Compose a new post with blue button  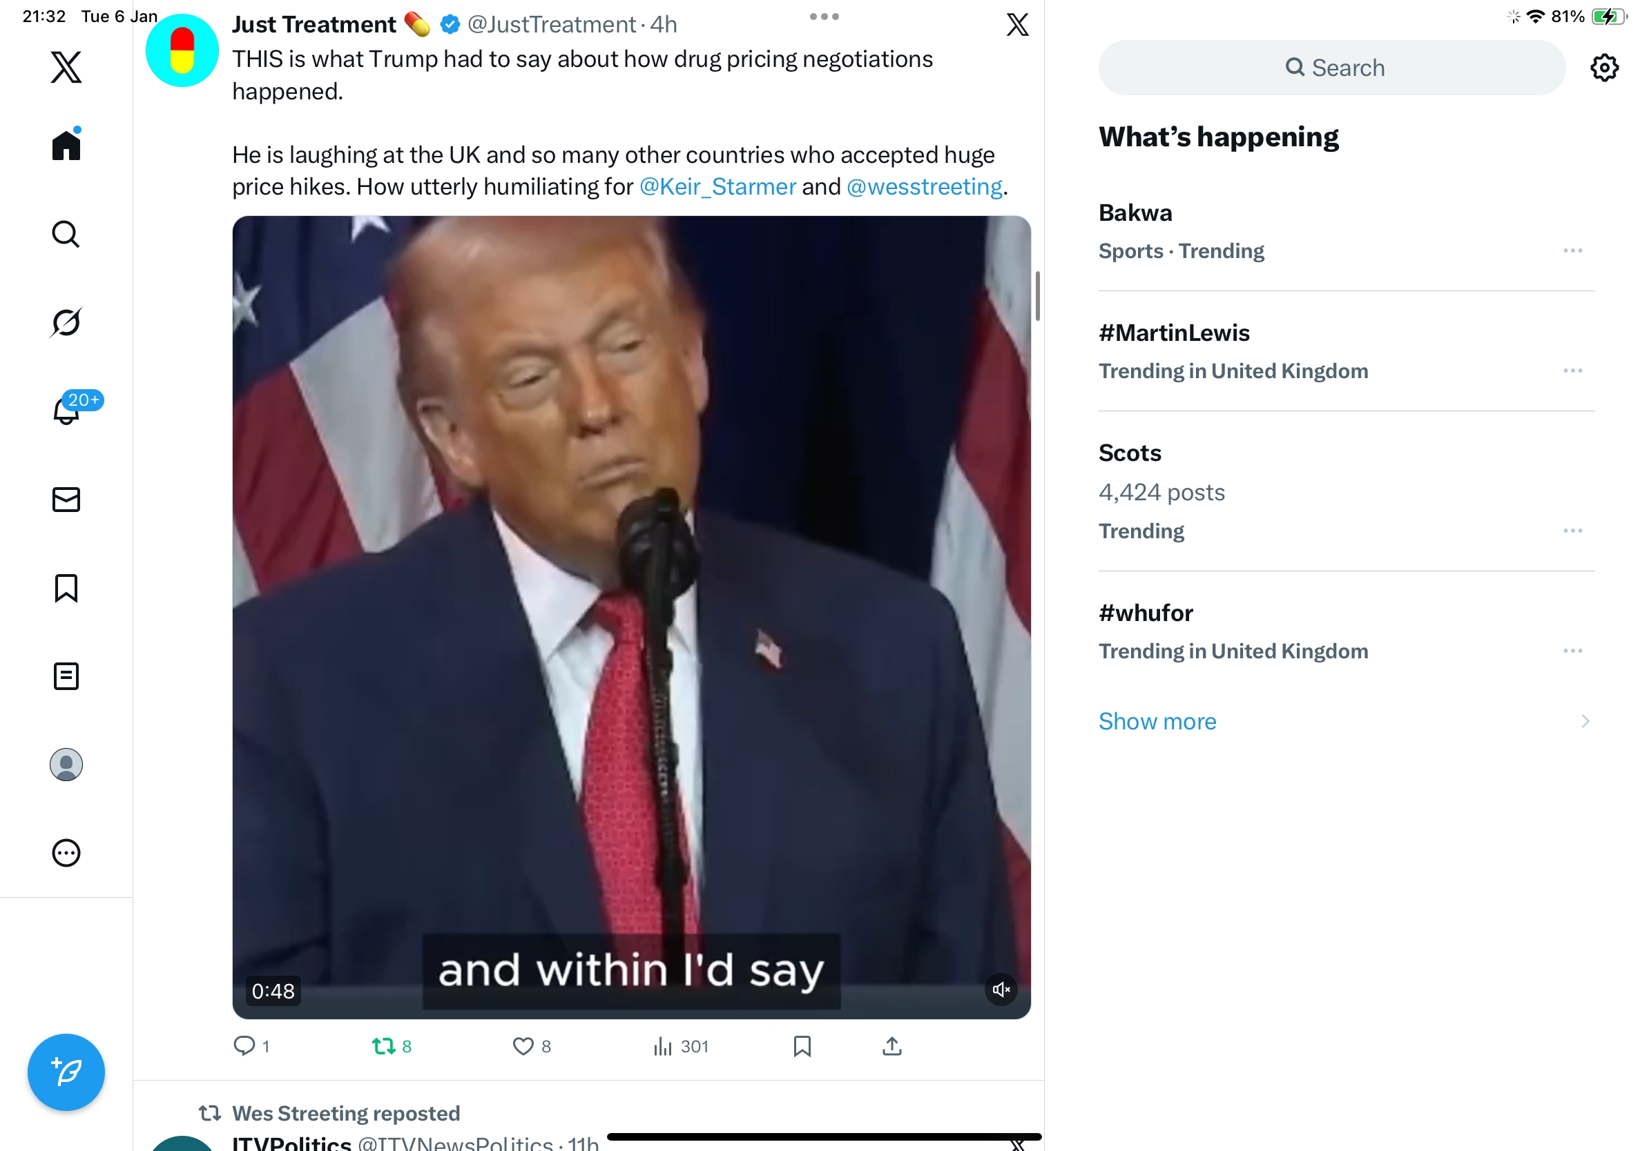(x=66, y=1072)
